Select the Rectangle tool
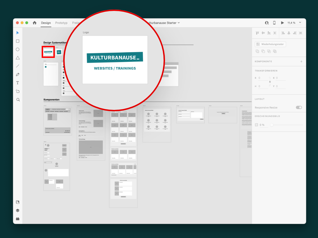Viewport: 318px width, 238px height. pyautogui.click(x=18, y=41)
